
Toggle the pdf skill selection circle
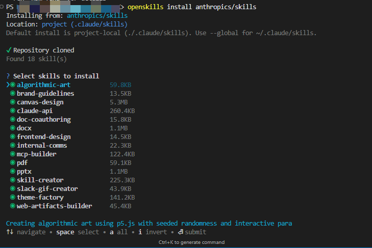point(13,162)
